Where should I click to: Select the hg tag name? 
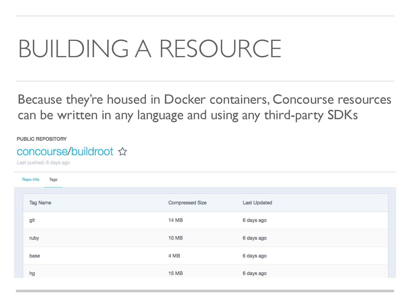[32, 273]
